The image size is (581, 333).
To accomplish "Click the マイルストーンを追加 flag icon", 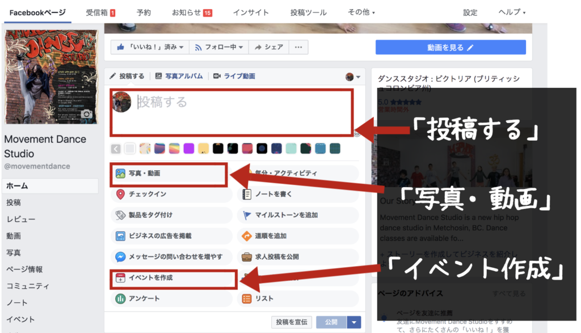I will [x=247, y=215].
